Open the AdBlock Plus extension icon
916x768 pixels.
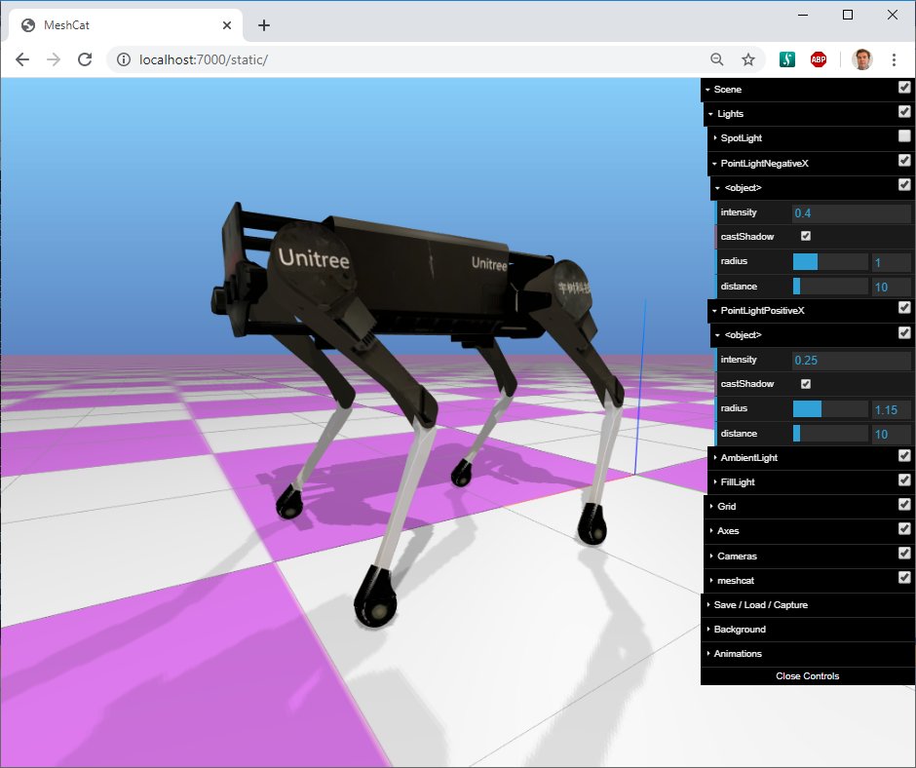819,59
